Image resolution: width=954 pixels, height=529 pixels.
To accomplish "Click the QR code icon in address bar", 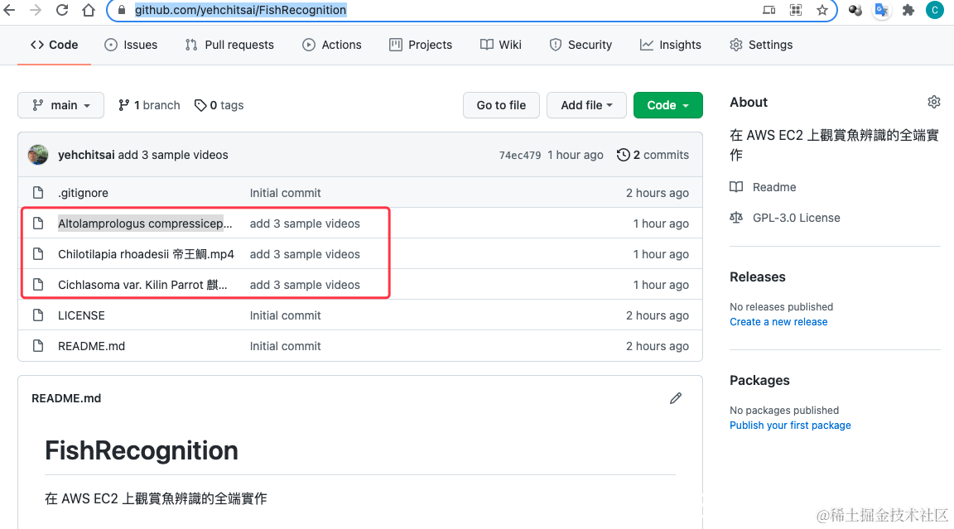I will coord(796,10).
